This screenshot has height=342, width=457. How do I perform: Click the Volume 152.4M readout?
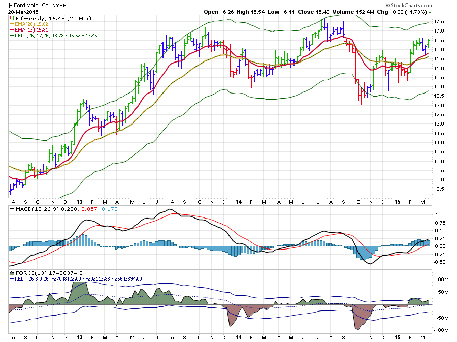pyautogui.click(x=369, y=12)
